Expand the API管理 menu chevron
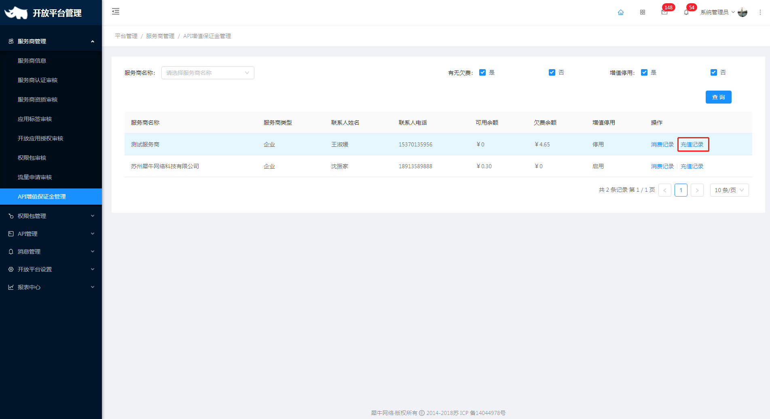 tap(93, 234)
